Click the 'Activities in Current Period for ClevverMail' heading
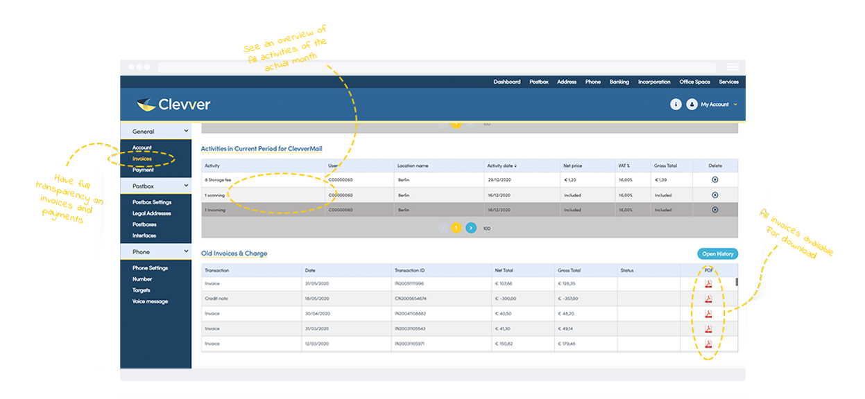865x399 pixels. 262,148
